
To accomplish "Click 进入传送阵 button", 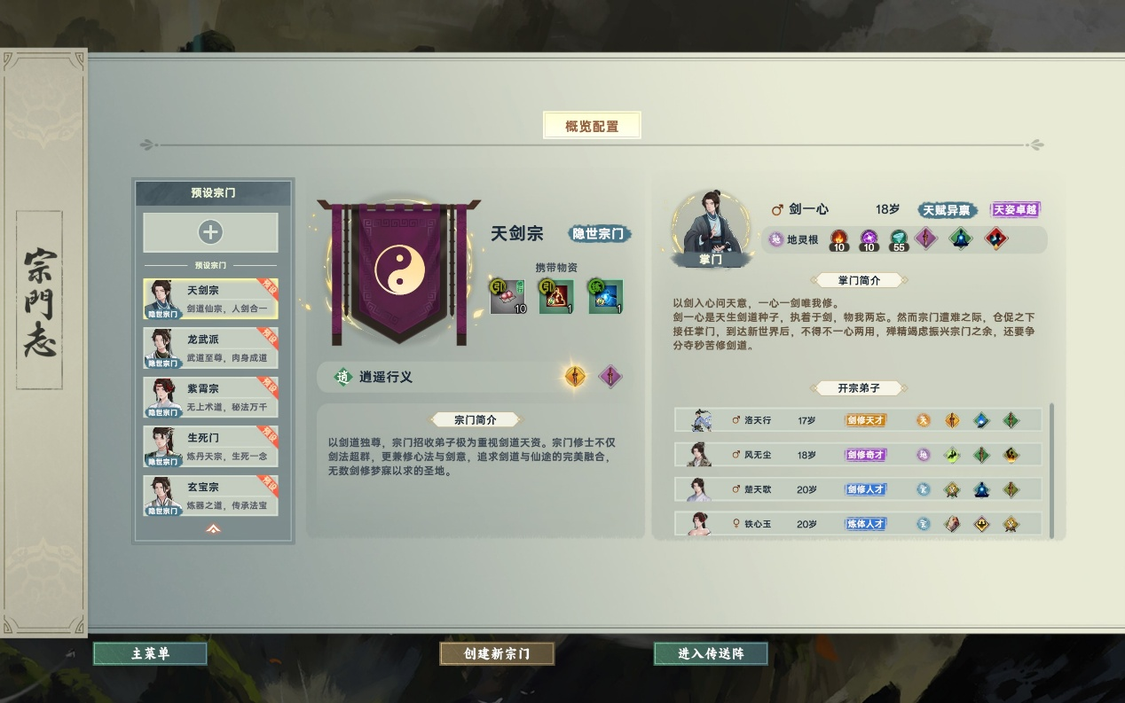I will coord(711,653).
